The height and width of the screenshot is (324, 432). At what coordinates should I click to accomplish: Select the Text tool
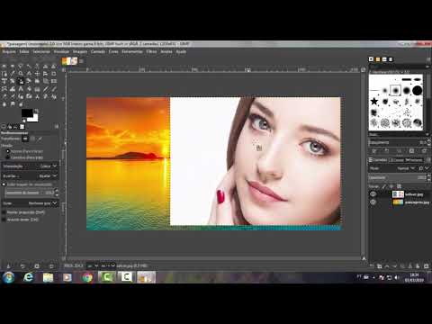pyautogui.click(x=21, y=89)
